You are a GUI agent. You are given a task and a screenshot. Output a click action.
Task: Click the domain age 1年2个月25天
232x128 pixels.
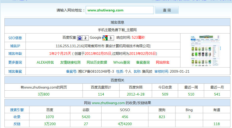click(60, 53)
